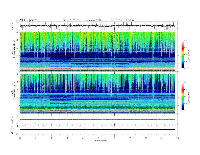Click the ch.1 log(PSD) colorbar label

189,55
